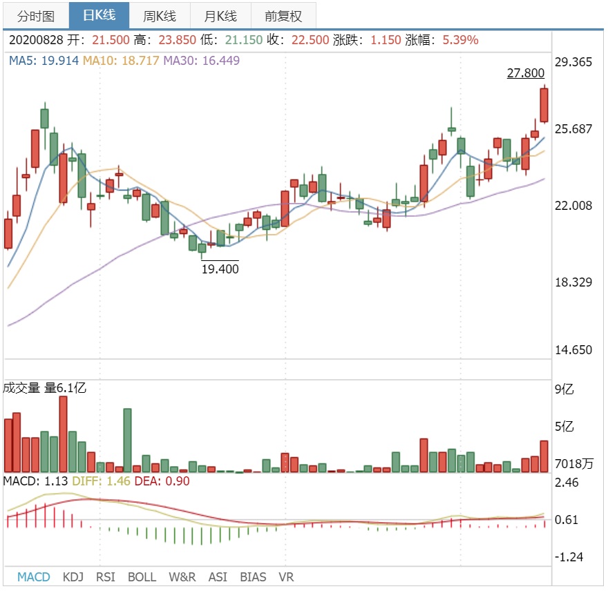
Task: Click the rightmost red volume bar
Action: (544, 456)
